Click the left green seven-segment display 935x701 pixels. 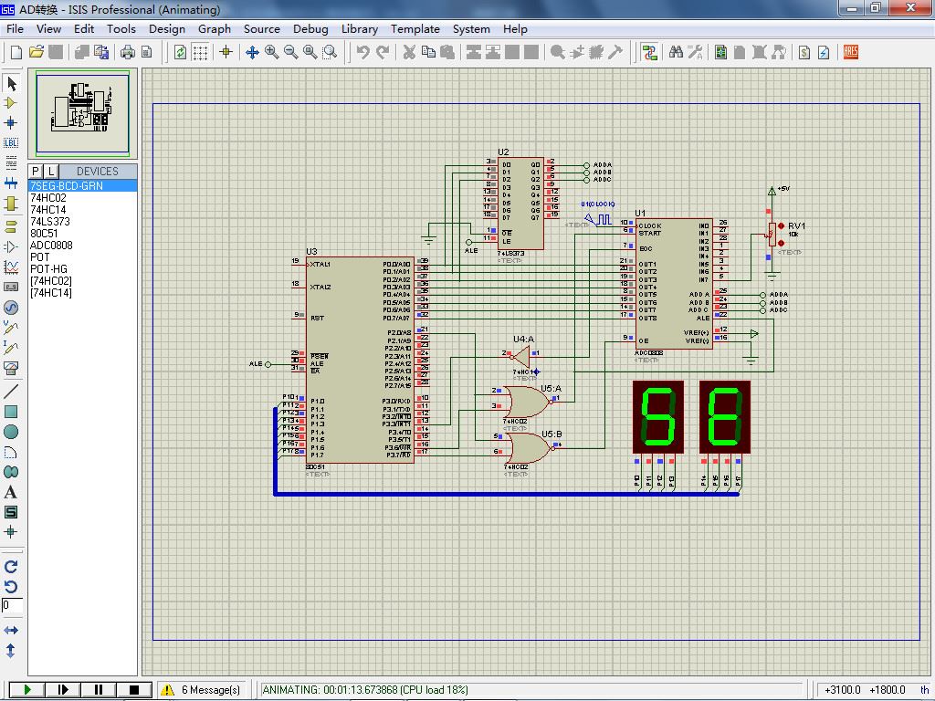pyautogui.click(x=658, y=416)
